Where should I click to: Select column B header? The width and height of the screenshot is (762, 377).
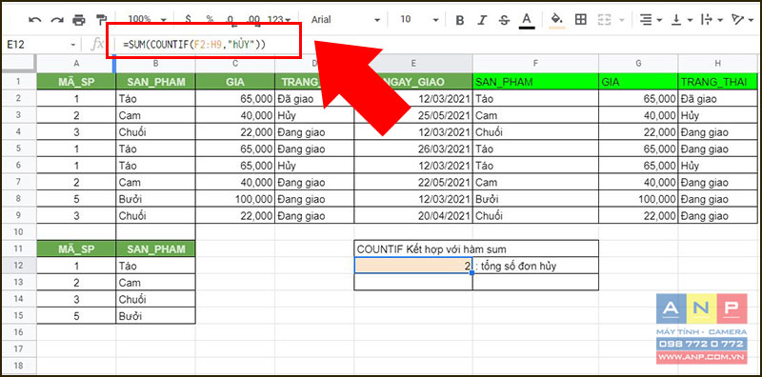pyautogui.click(x=155, y=64)
